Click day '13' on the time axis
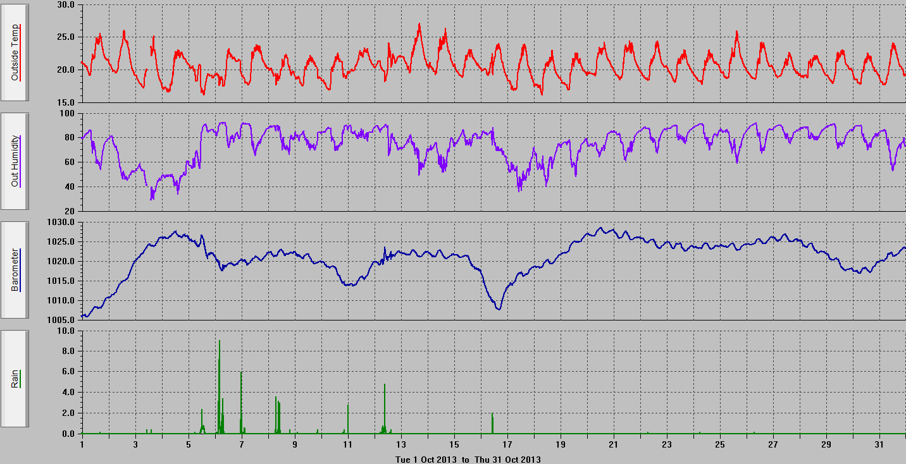906x464 pixels. point(401,444)
